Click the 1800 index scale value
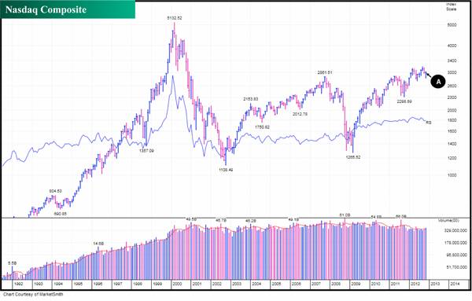Screen dimensions: 472x301 click(452, 120)
